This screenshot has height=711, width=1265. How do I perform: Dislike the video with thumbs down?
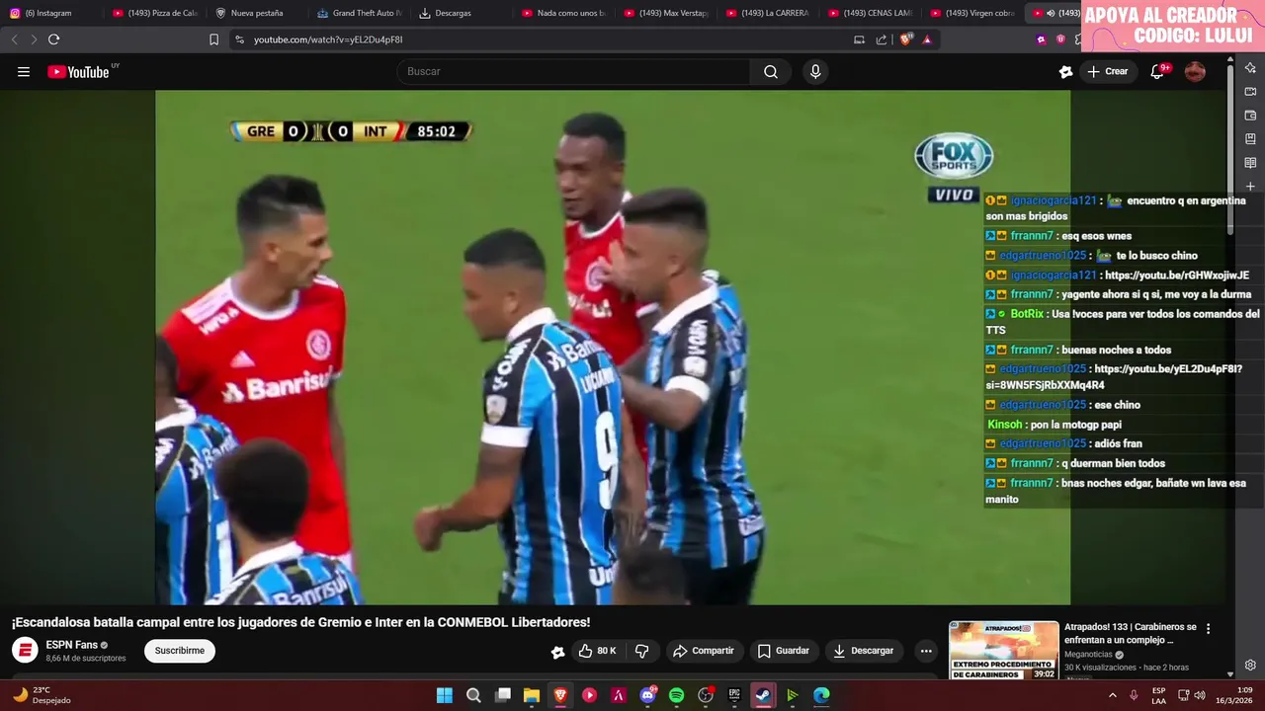pyautogui.click(x=641, y=651)
